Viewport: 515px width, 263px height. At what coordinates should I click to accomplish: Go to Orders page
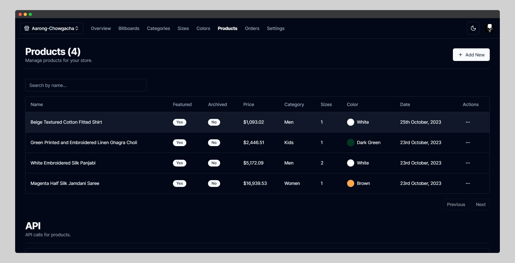(x=252, y=28)
